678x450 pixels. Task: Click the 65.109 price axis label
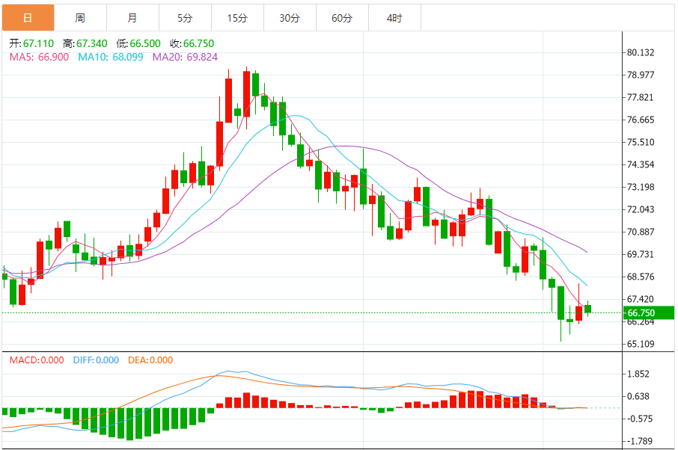[x=641, y=344]
